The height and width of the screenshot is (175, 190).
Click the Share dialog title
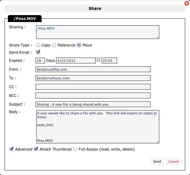tap(95, 8)
